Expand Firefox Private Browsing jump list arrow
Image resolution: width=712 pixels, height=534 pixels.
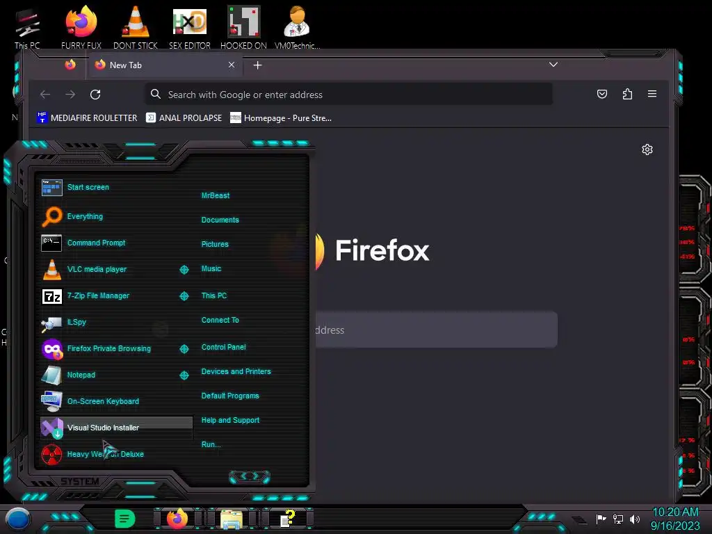tap(184, 349)
